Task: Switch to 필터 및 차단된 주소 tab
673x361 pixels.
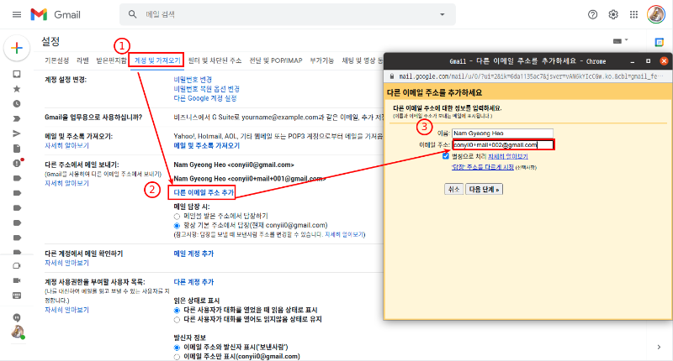Action: 215,60
